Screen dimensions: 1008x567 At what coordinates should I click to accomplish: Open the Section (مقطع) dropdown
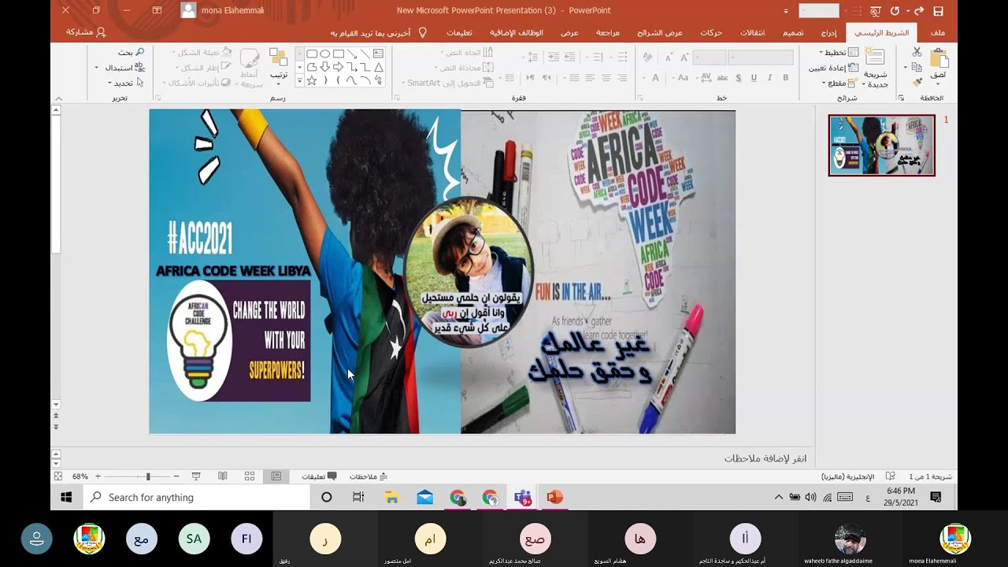pos(840,83)
